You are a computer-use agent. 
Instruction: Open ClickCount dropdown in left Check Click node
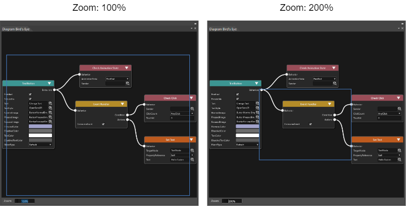[x=182, y=114]
